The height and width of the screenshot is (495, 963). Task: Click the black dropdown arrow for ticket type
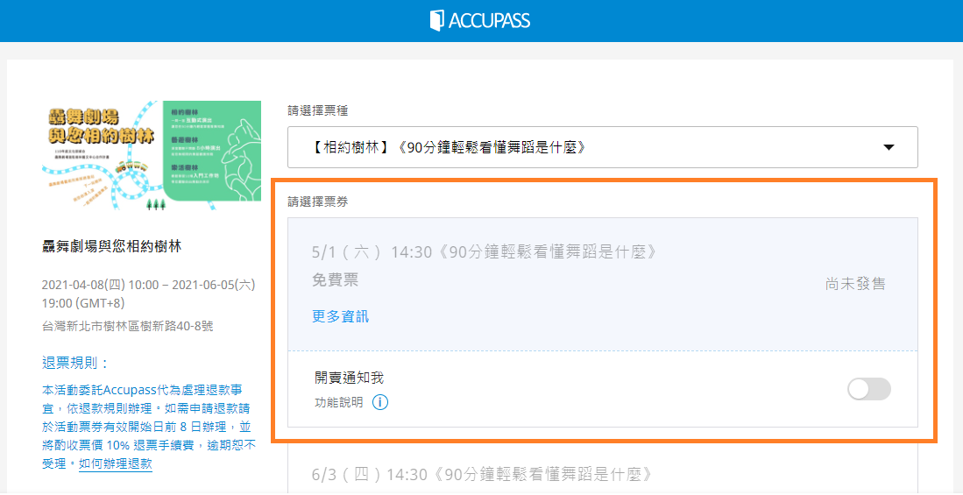[889, 147]
